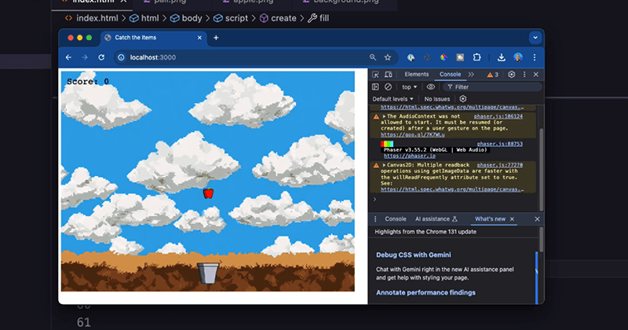Follow the https://phaser.io link
628x330 pixels.
tap(409, 156)
